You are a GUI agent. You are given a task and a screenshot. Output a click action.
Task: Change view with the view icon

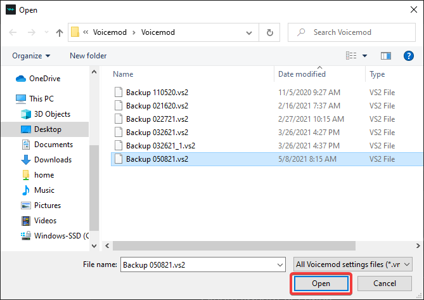click(x=351, y=56)
